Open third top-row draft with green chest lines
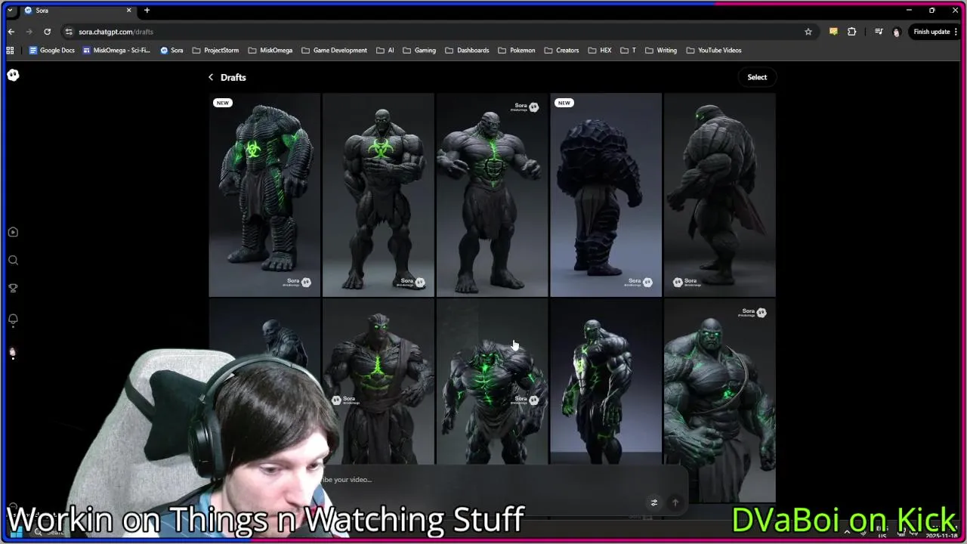Screen dimensions: 967x544 pyautogui.click(x=492, y=195)
